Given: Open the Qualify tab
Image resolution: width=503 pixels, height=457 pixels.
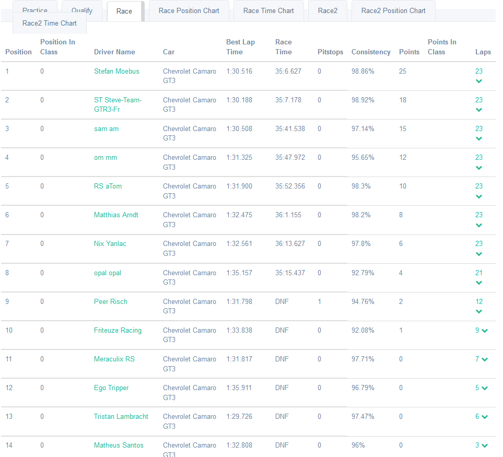Looking at the screenshot, I should [82, 10].
